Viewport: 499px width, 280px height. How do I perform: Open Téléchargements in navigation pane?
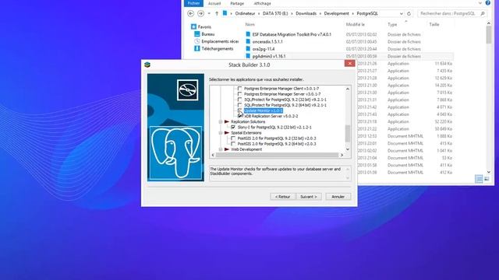click(217, 48)
